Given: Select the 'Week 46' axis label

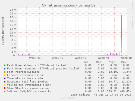Looking at the screenshot, I should click(x=35, y=58).
